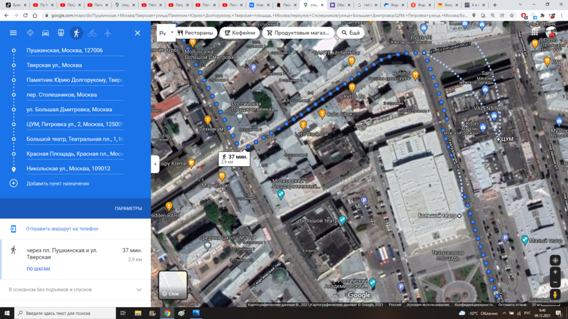Click the ЦУМ waypoint on map

(499, 139)
